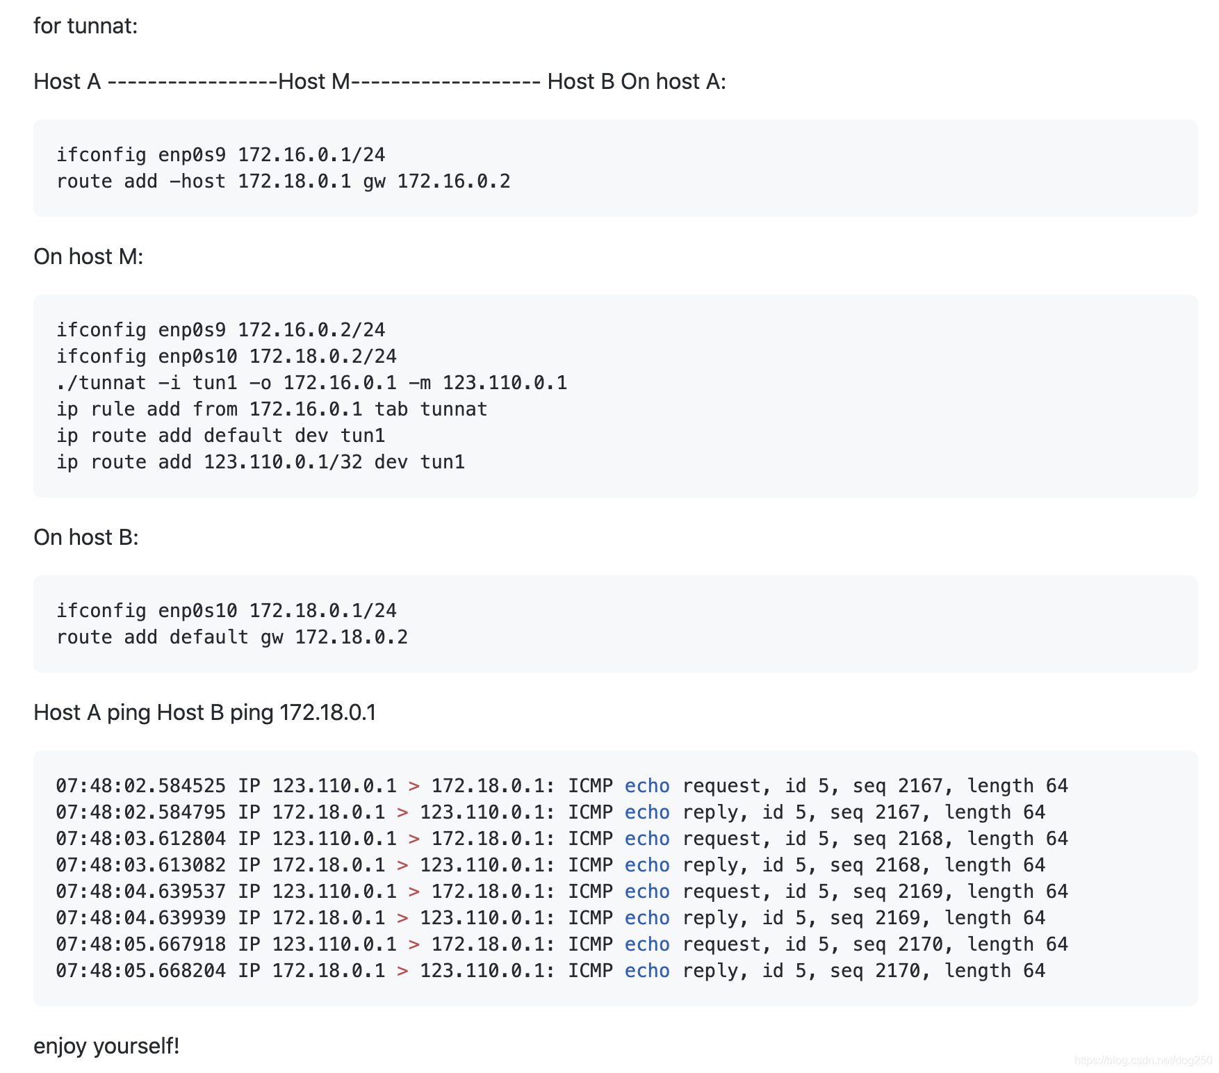
Task: Click the 'ifconfig enp0s9 172.16.0.2/24' code line
Action: point(220,329)
